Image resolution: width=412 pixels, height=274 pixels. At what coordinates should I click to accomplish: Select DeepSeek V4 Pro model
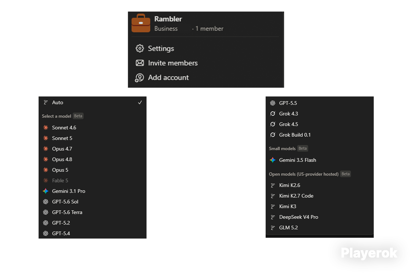319,217
